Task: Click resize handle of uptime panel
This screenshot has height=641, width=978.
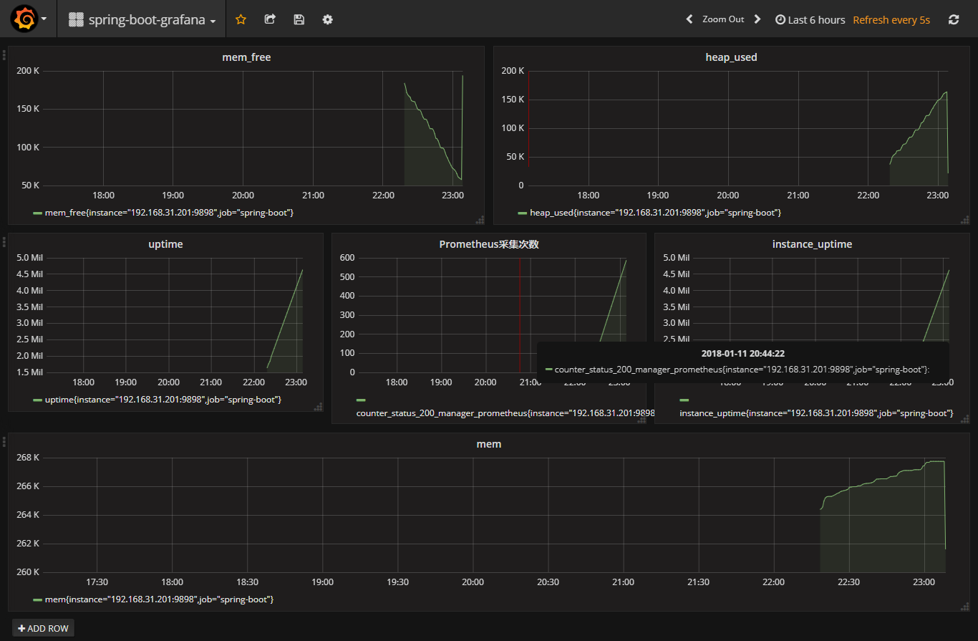Action: pyautogui.click(x=319, y=407)
